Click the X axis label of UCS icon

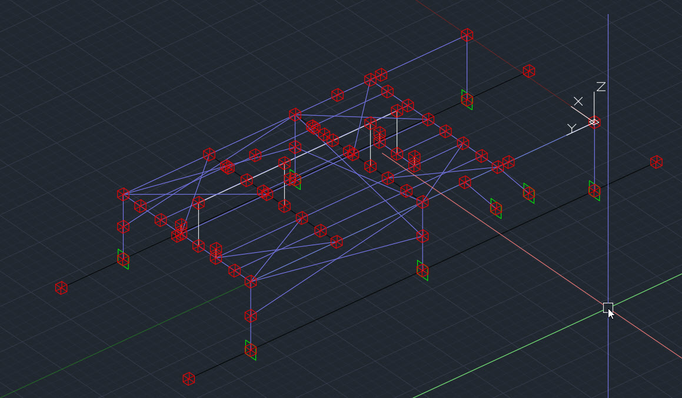tap(578, 101)
